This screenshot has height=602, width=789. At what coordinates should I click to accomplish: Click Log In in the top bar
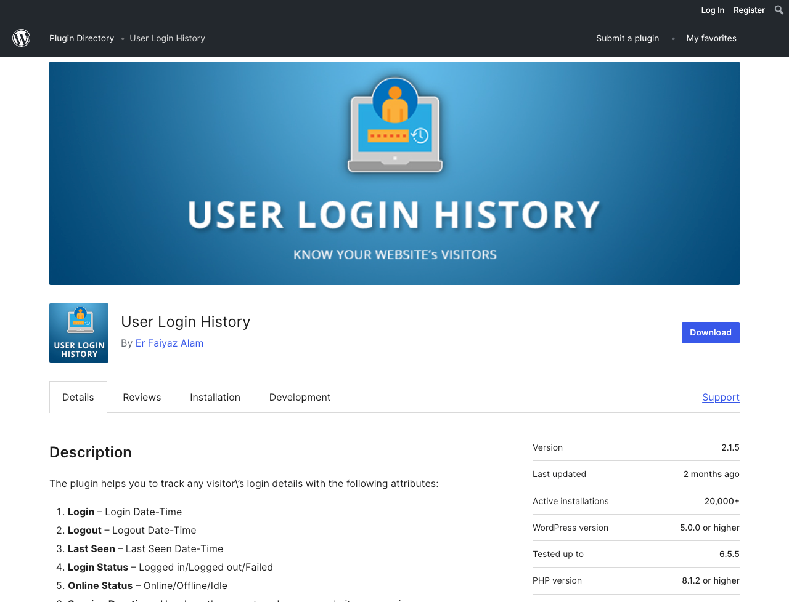[713, 10]
